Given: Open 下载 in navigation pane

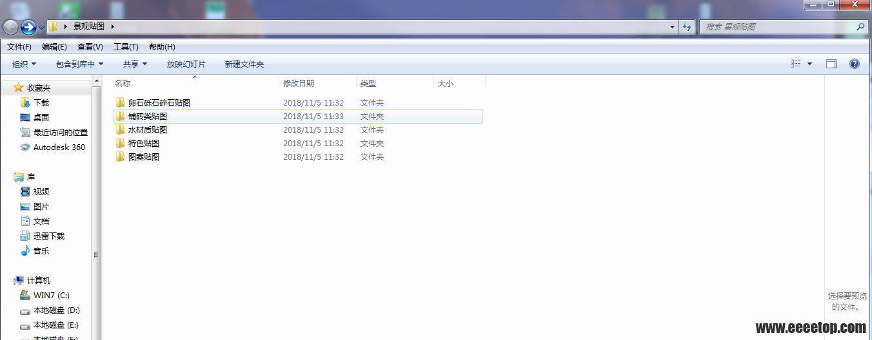Looking at the screenshot, I should (x=41, y=102).
